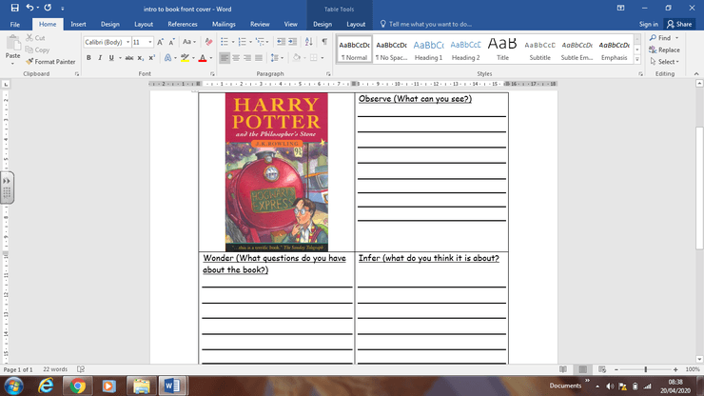Open Text Effects and Typography
The width and height of the screenshot is (704, 396).
169,57
